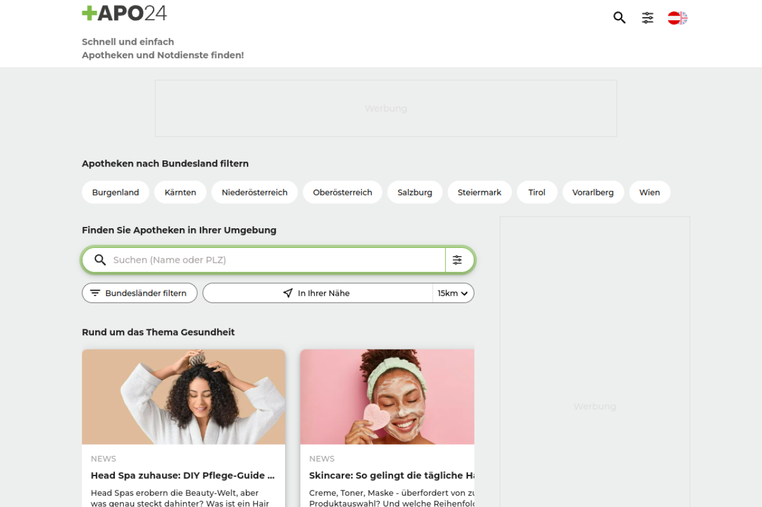762x507 pixels.
Task: Click the location arrow icon
Action: pos(288,293)
